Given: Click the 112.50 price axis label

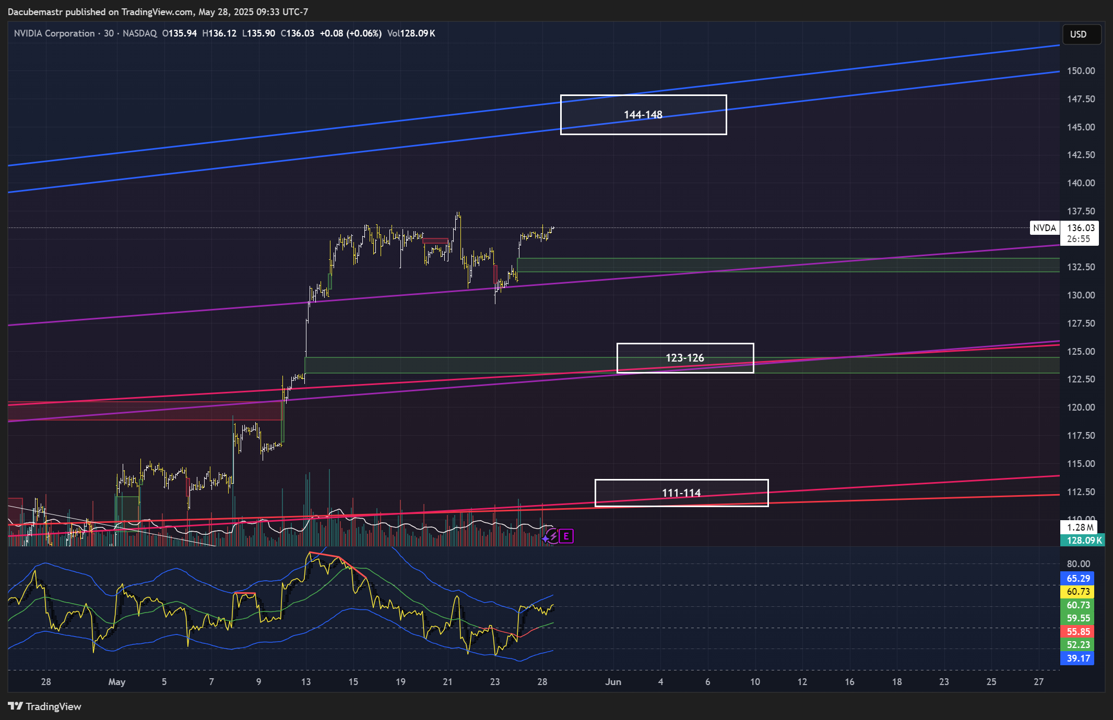Looking at the screenshot, I should pos(1081,492).
